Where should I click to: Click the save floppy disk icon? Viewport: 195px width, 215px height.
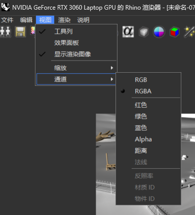(20, 32)
